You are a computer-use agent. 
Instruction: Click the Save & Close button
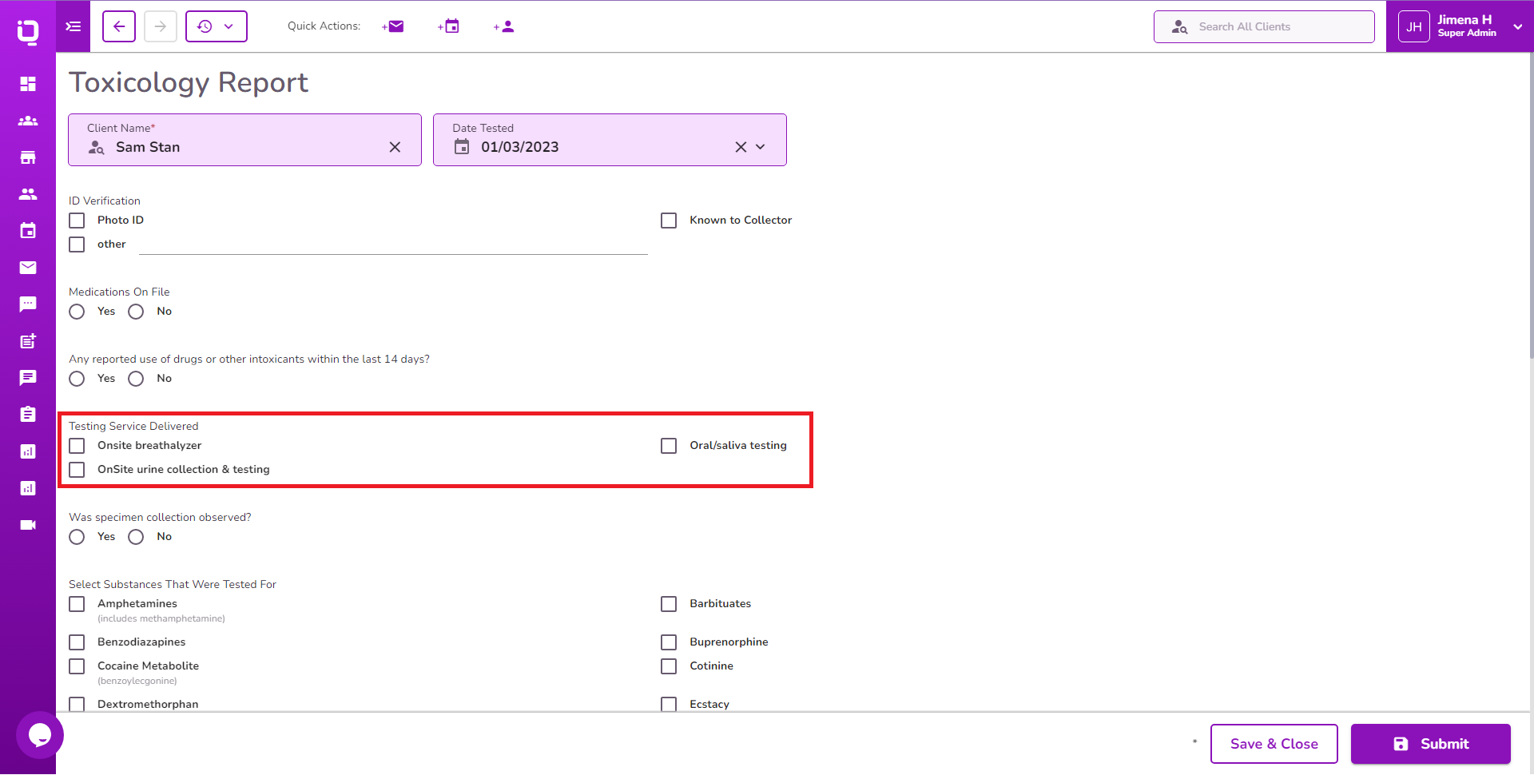coord(1274,744)
